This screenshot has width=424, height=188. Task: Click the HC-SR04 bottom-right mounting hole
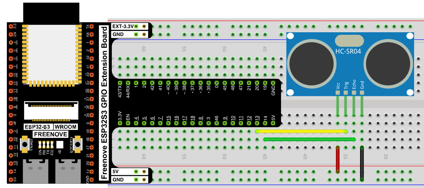410,93
